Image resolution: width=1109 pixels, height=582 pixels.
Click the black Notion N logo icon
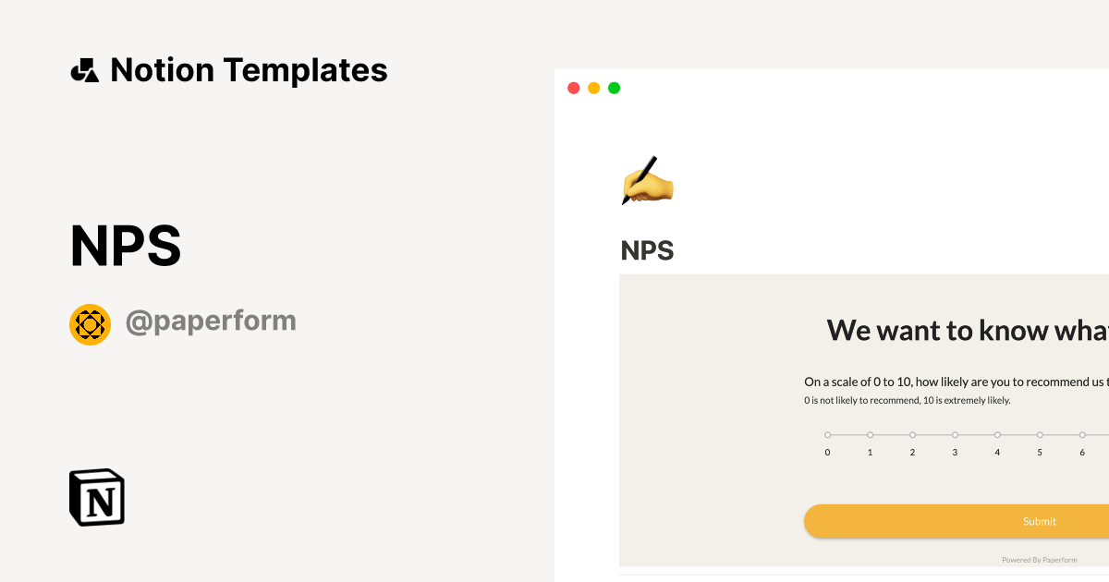96,497
